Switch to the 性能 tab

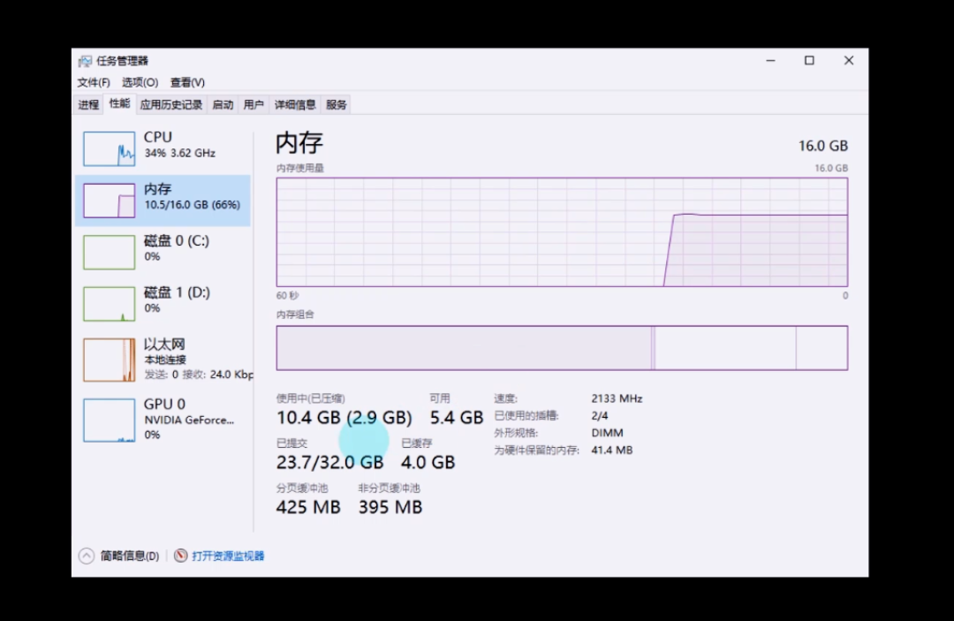pyautogui.click(x=120, y=103)
